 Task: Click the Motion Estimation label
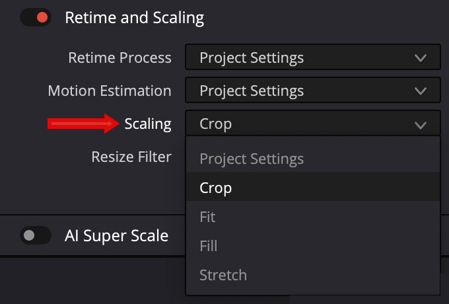tap(110, 91)
